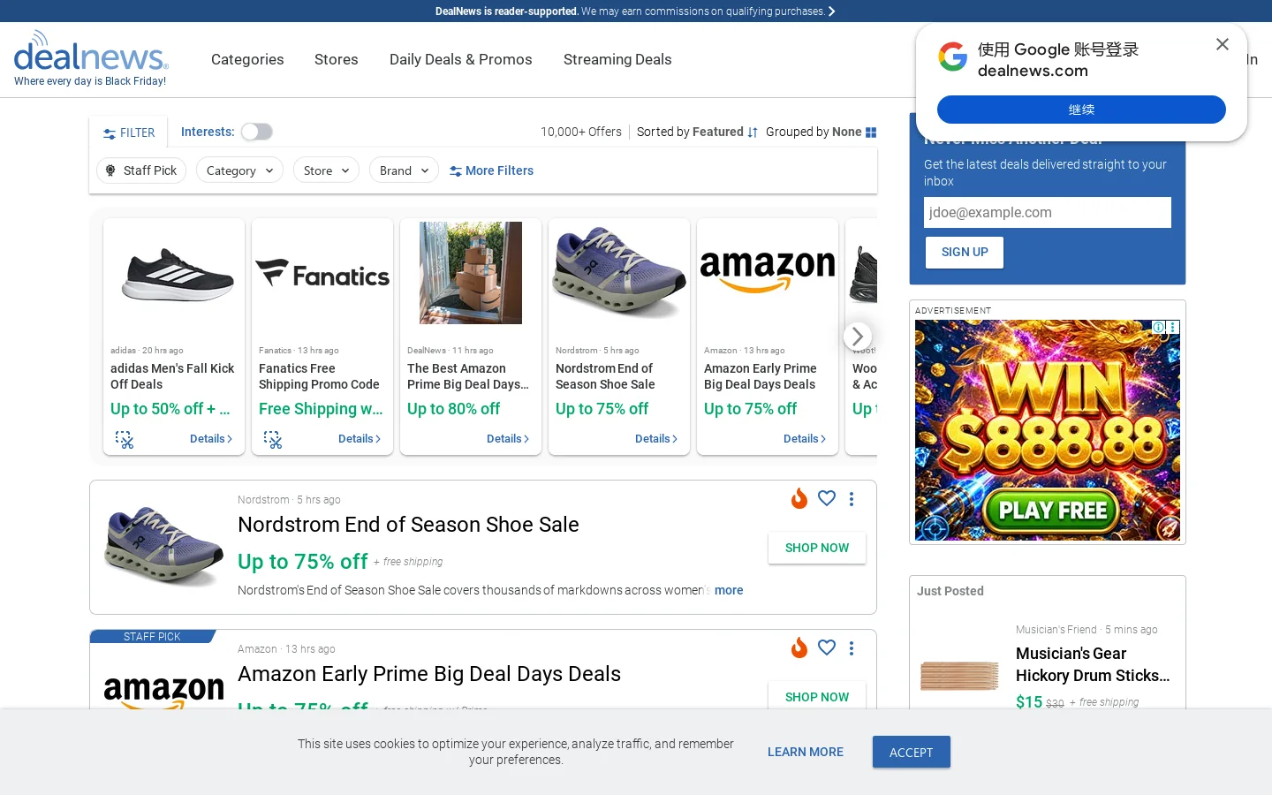
Task: Open the Categories menu
Action: (247, 59)
